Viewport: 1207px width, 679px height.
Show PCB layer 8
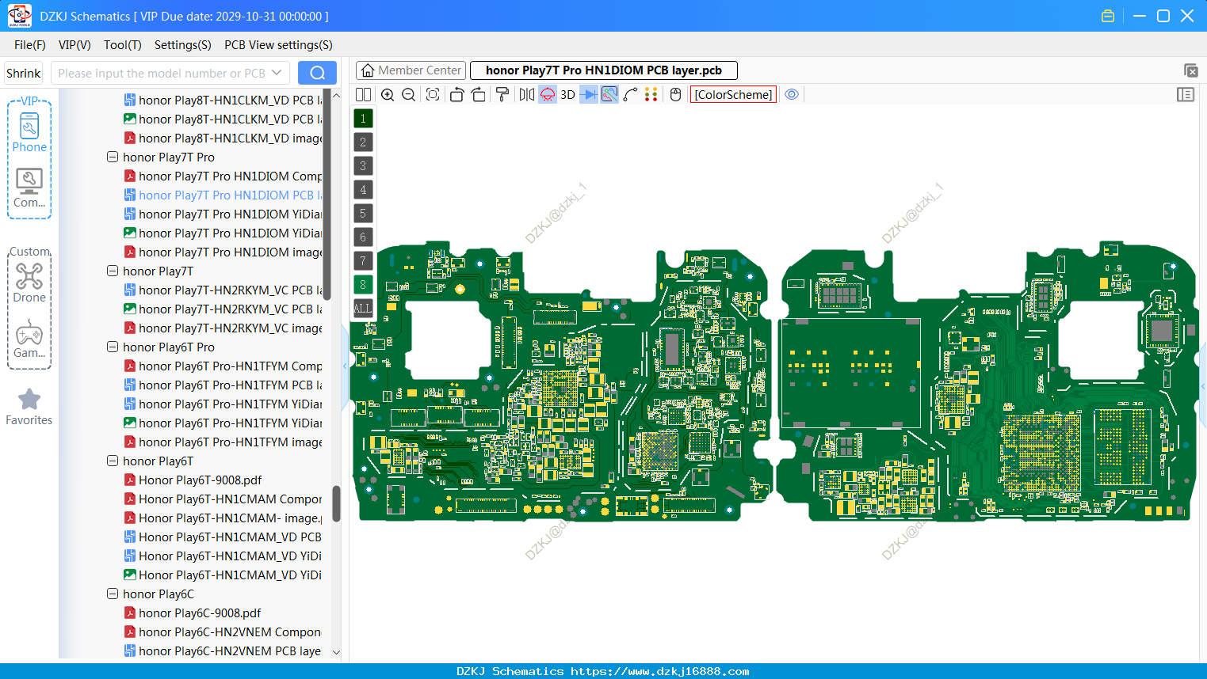click(363, 285)
